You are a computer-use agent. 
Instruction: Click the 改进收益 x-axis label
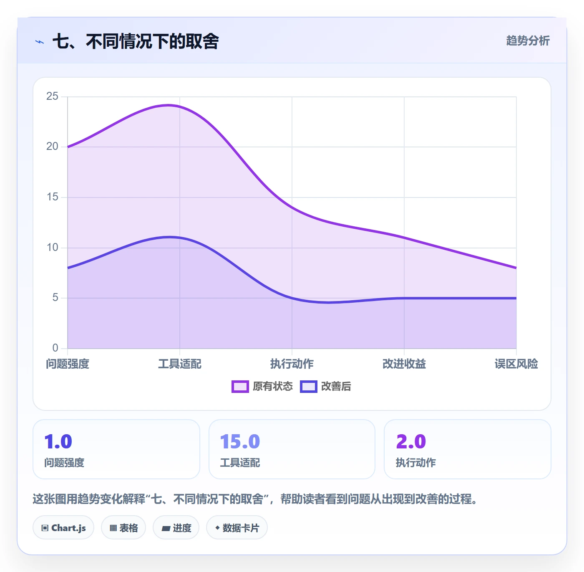[404, 364]
